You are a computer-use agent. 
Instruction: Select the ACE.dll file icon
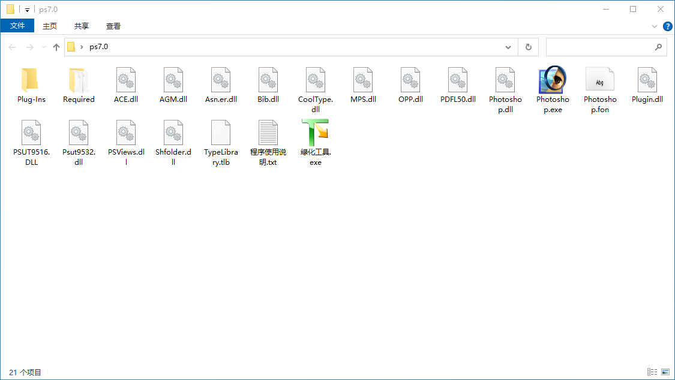pos(126,80)
